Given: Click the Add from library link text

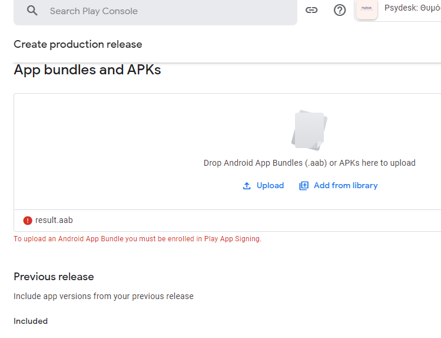Looking at the screenshot, I should [346, 186].
